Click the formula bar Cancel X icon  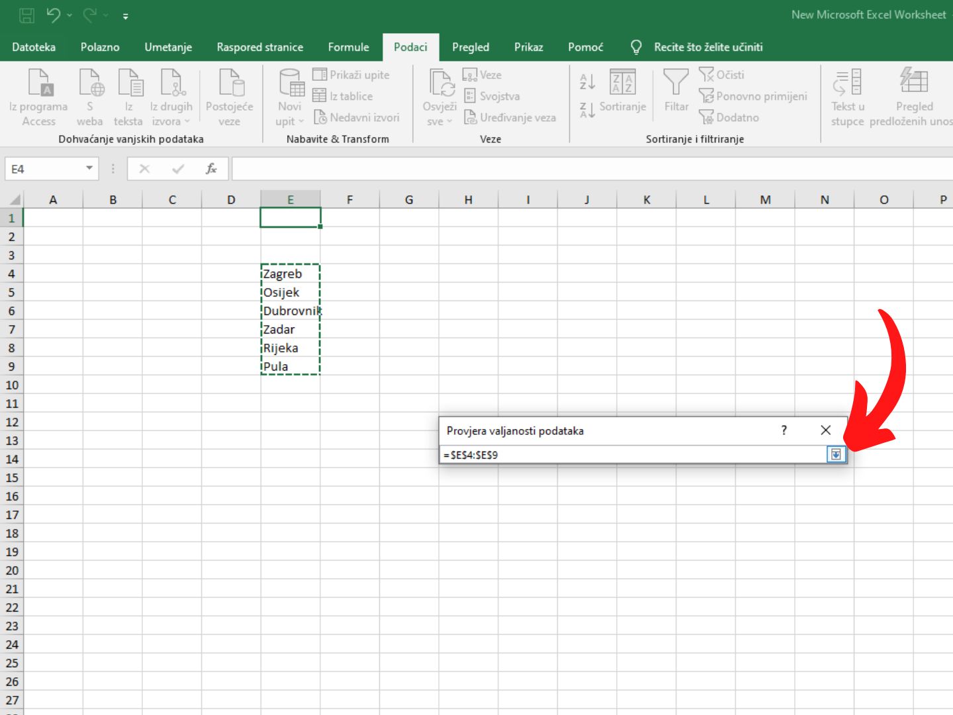click(x=144, y=169)
